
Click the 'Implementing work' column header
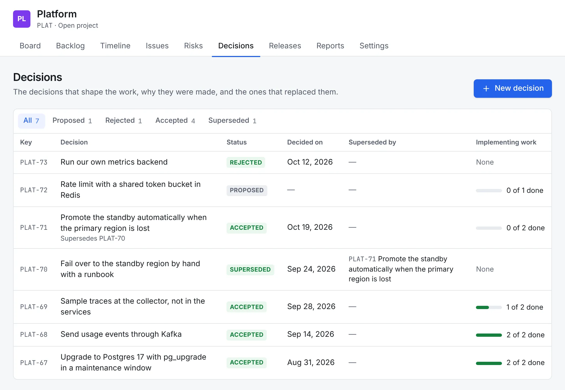(x=506, y=142)
